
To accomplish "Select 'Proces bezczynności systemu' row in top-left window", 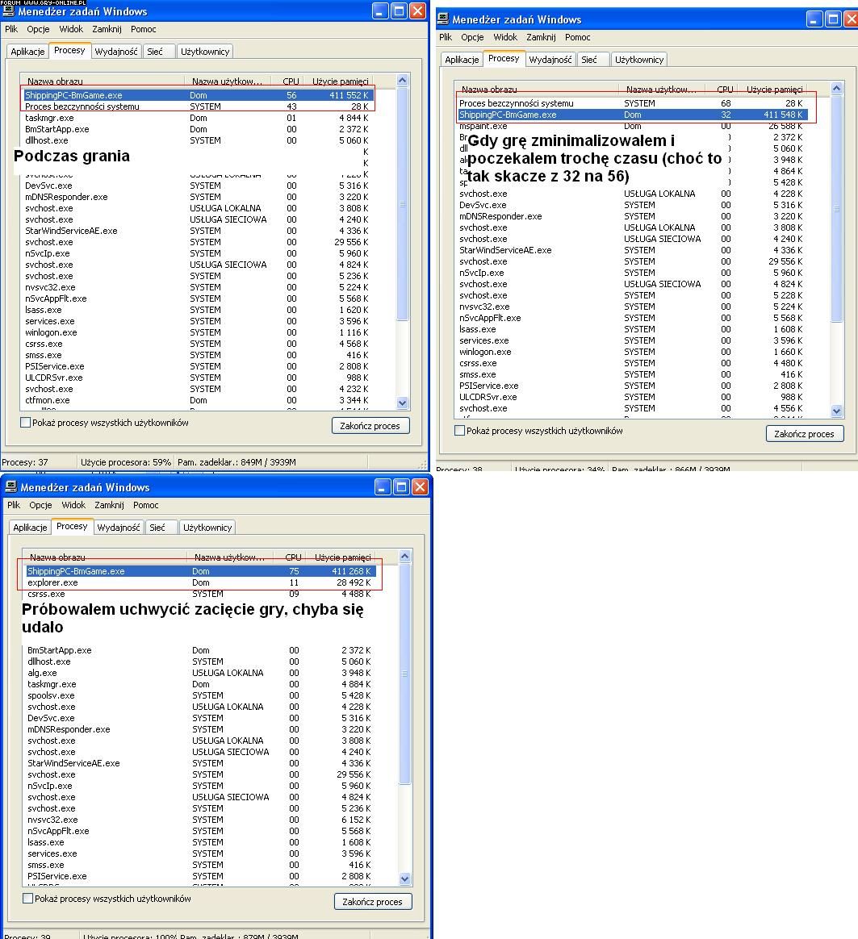I will [198, 106].
